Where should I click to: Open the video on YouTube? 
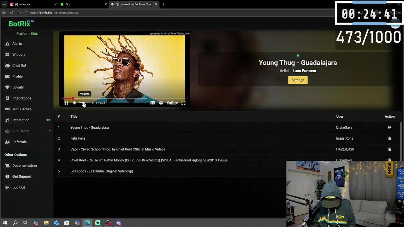172,103
